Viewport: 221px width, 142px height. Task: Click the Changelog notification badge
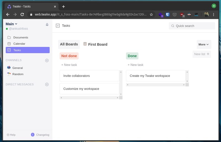click(33, 135)
